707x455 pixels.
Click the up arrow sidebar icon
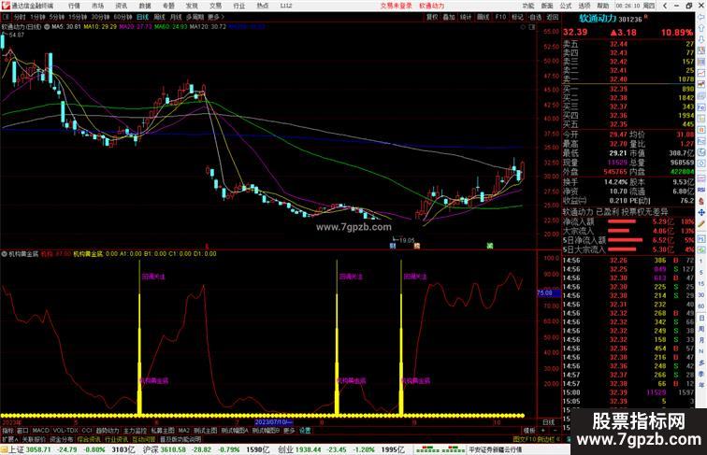[x=701, y=28]
